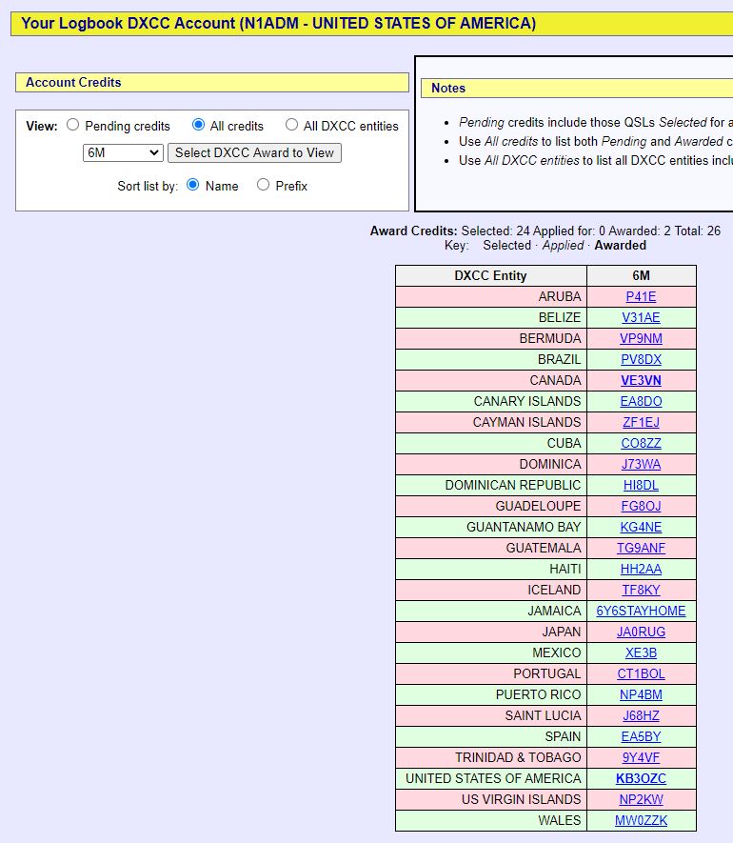Open the 6M award dropdown

tap(123, 152)
